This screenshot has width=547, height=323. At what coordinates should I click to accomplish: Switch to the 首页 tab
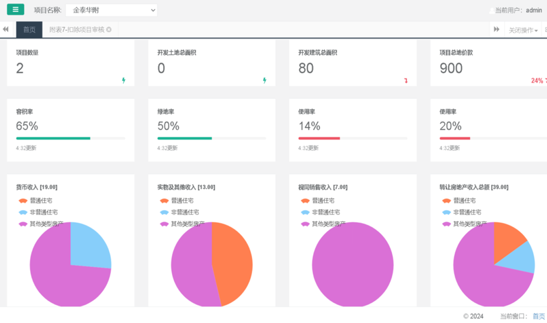click(x=29, y=30)
